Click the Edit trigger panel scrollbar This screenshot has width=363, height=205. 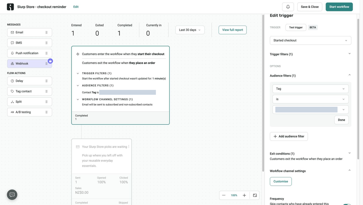358,89
